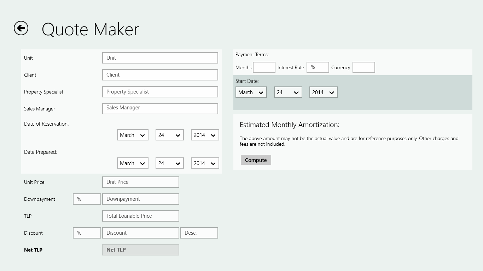Image resolution: width=483 pixels, height=271 pixels.
Task: Expand Date of Reservation day dropdown
Action: (x=170, y=135)
